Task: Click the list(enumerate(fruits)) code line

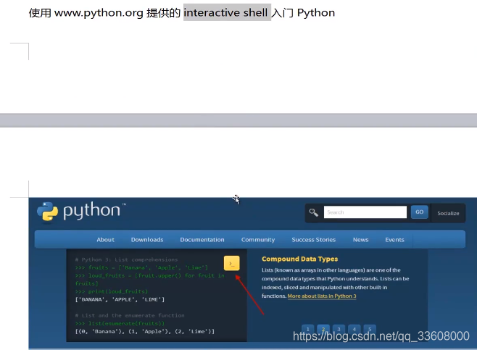Action: (120, 323)
